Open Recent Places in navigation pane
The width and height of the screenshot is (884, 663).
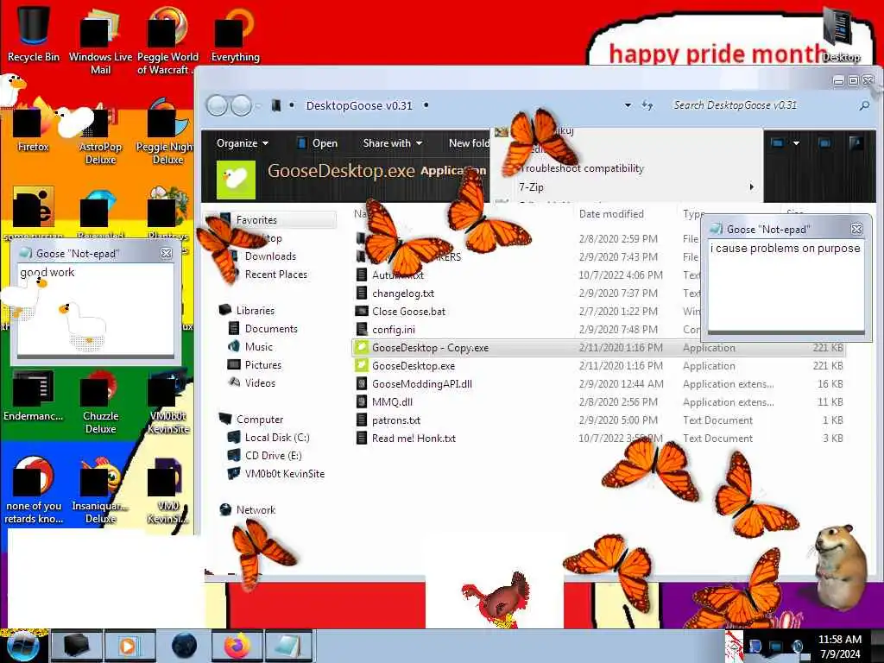[x=275, y=274]
